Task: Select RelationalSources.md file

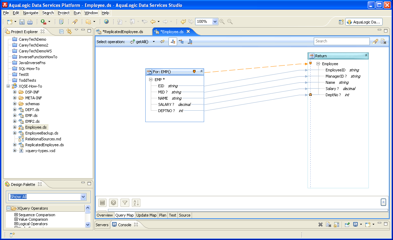Action: click(43, 139)
